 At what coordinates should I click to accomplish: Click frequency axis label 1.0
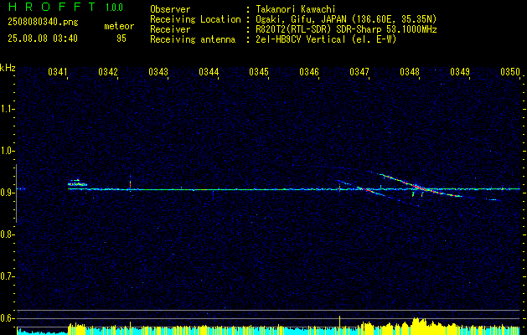point(7,151)
